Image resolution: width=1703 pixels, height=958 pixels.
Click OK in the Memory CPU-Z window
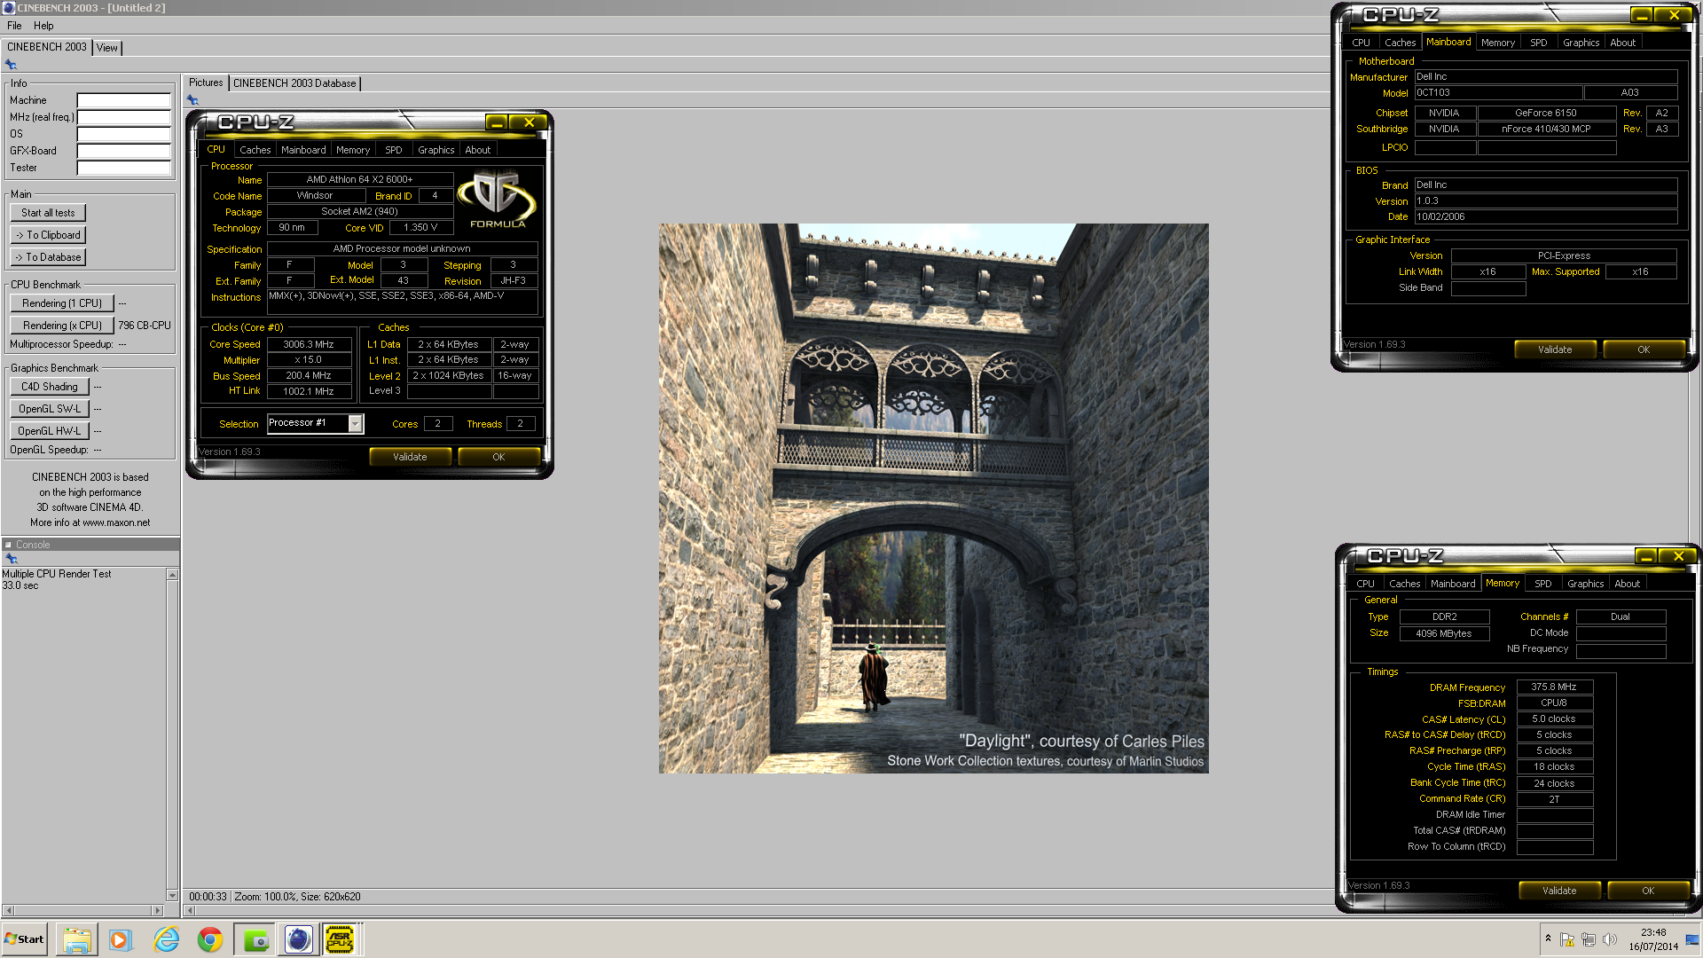pos(1648,891)
